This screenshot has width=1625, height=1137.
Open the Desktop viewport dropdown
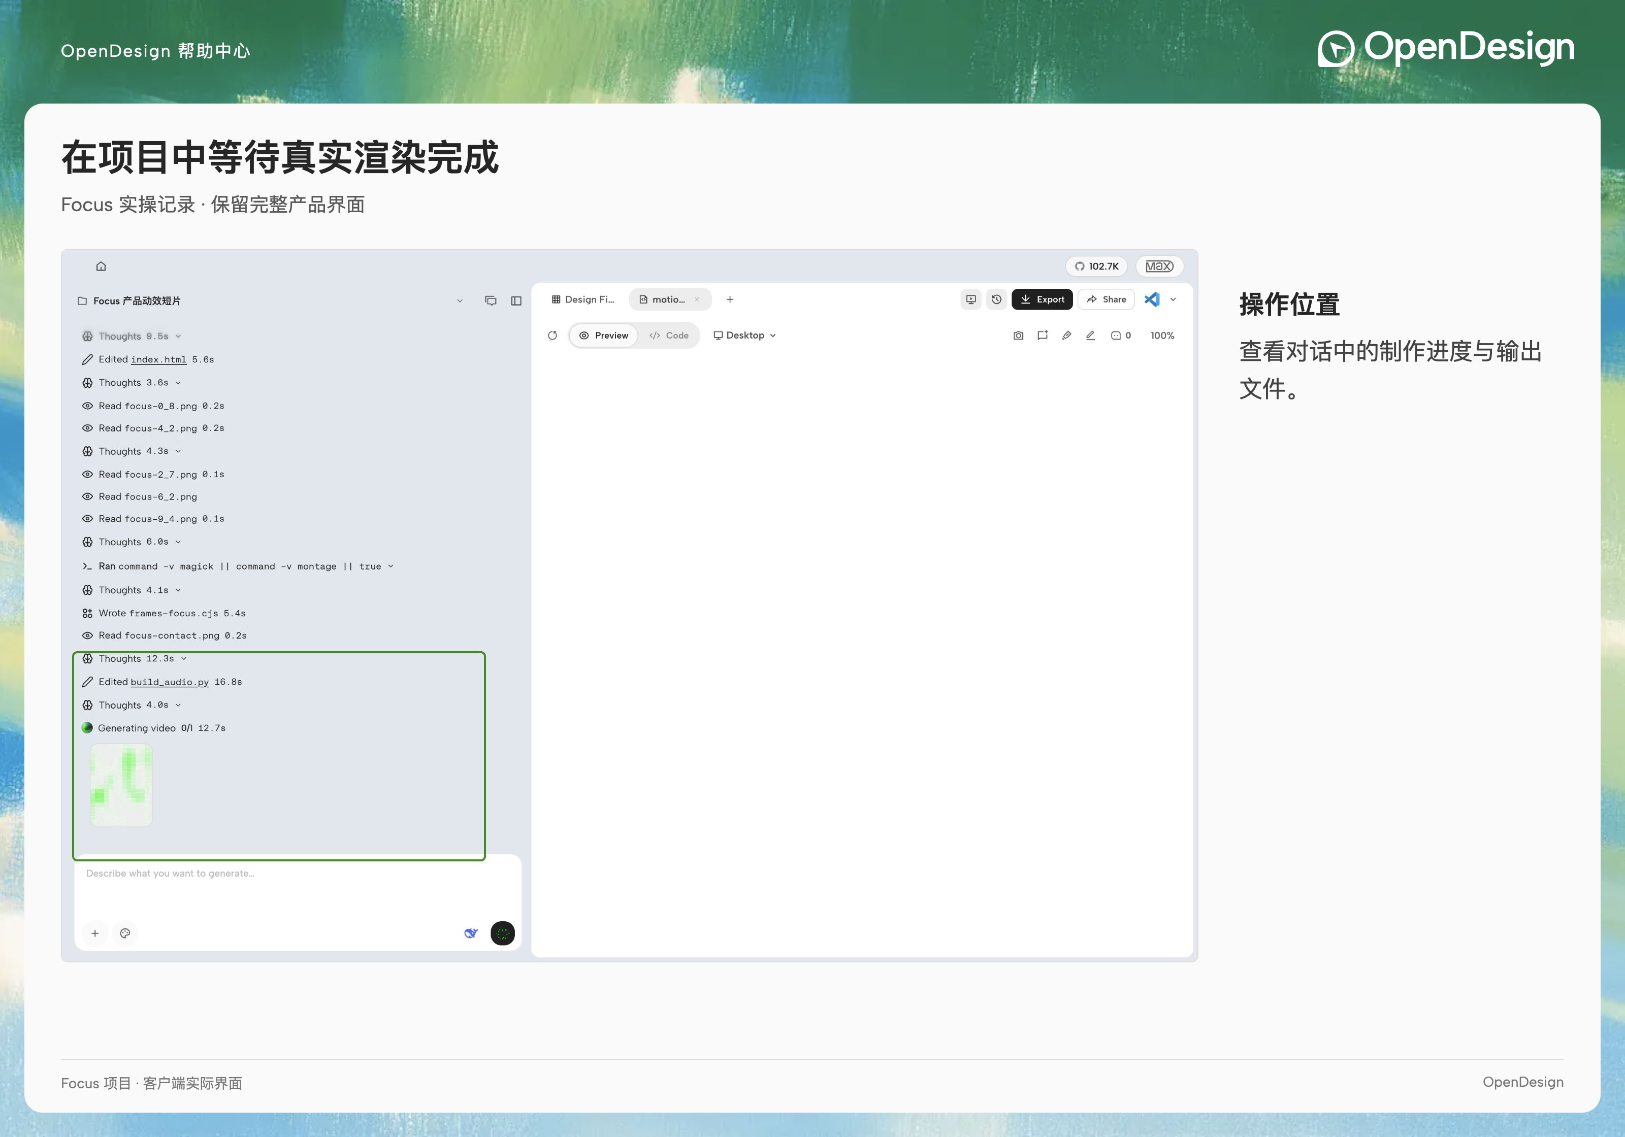click(x=744, y=336)
